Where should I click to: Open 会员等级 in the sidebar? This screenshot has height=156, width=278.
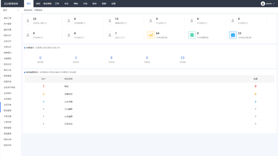(7, 99)
